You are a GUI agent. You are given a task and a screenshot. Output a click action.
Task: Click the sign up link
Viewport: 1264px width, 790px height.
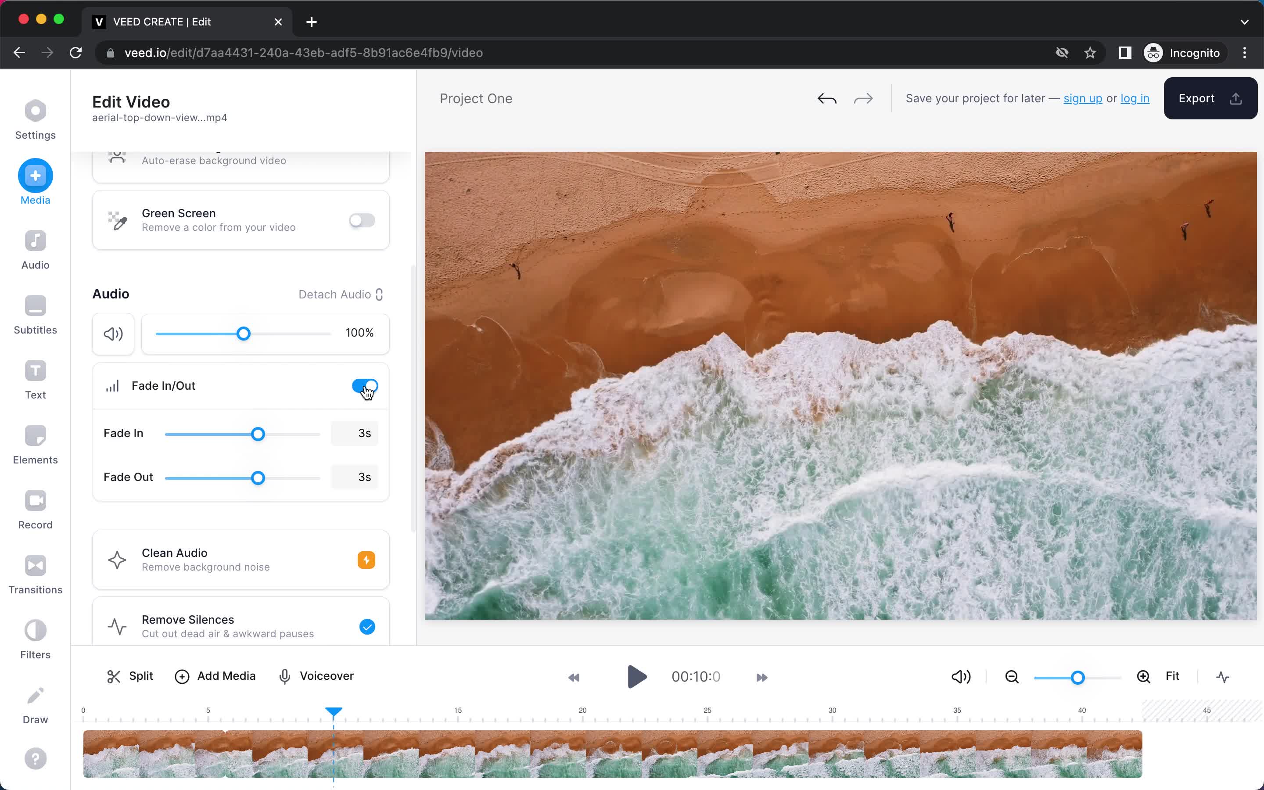tap(1083, 98)
